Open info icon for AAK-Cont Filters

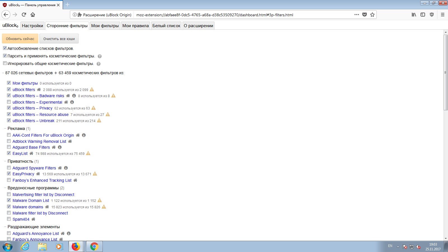84,135
